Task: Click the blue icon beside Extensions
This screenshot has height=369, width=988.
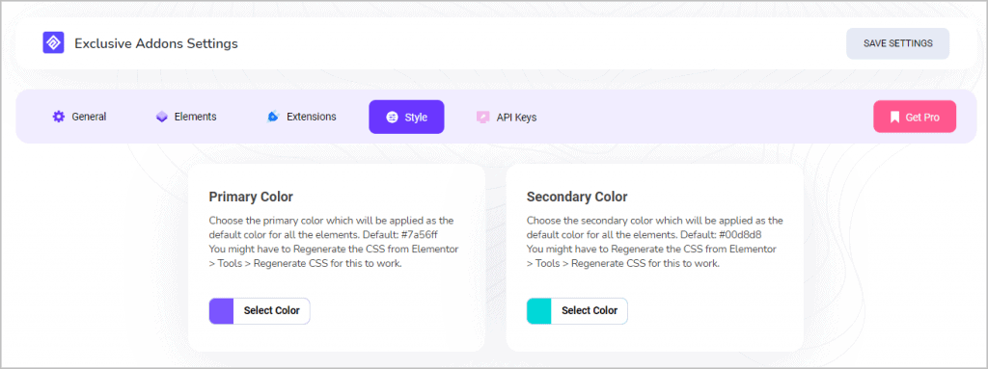Action: (x=273, y=117)
